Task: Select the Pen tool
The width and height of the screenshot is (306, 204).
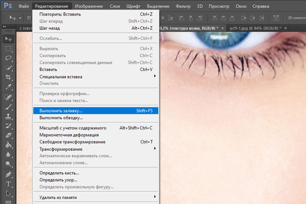Action: [x=8, y=174]
